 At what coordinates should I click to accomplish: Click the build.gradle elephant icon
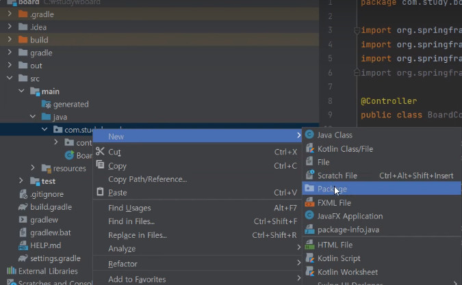23,207
